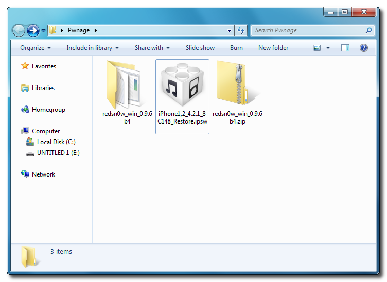Click in the Search Pwnage field

[x=309, y=31]
